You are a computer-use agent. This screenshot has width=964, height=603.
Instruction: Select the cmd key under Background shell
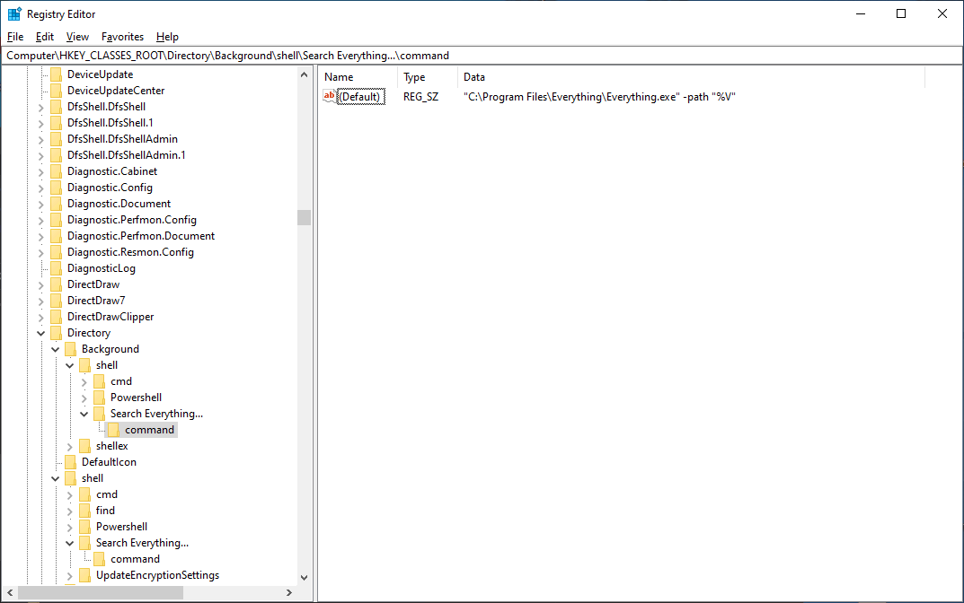click(x=120, y=380)
